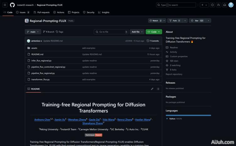Open infer_flux_regional.py file
236x146 pixels.
(x=42, y=61)
